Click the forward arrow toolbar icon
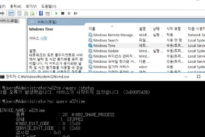205x137 pixels. tap(2, 13)
